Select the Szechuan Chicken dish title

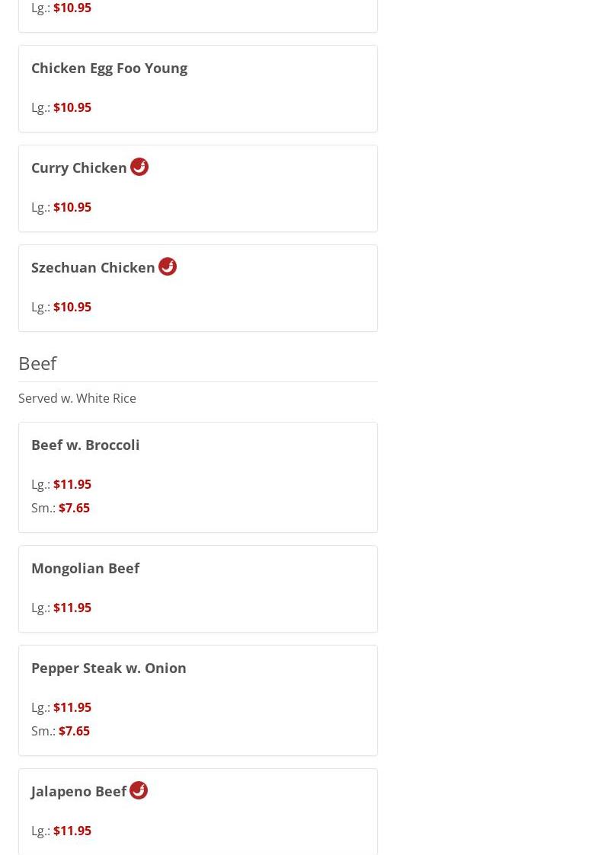[x=93, y=267]
